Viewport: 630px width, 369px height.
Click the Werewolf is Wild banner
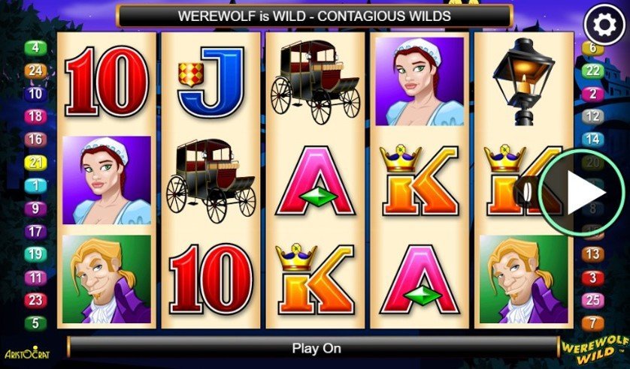(314, 16)
